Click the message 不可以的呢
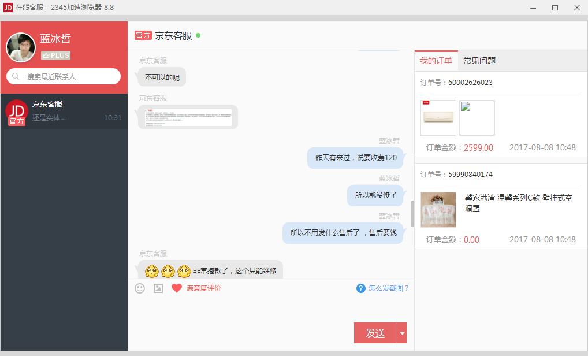Viewport: 588px width, 356px height. coord(162,77)
